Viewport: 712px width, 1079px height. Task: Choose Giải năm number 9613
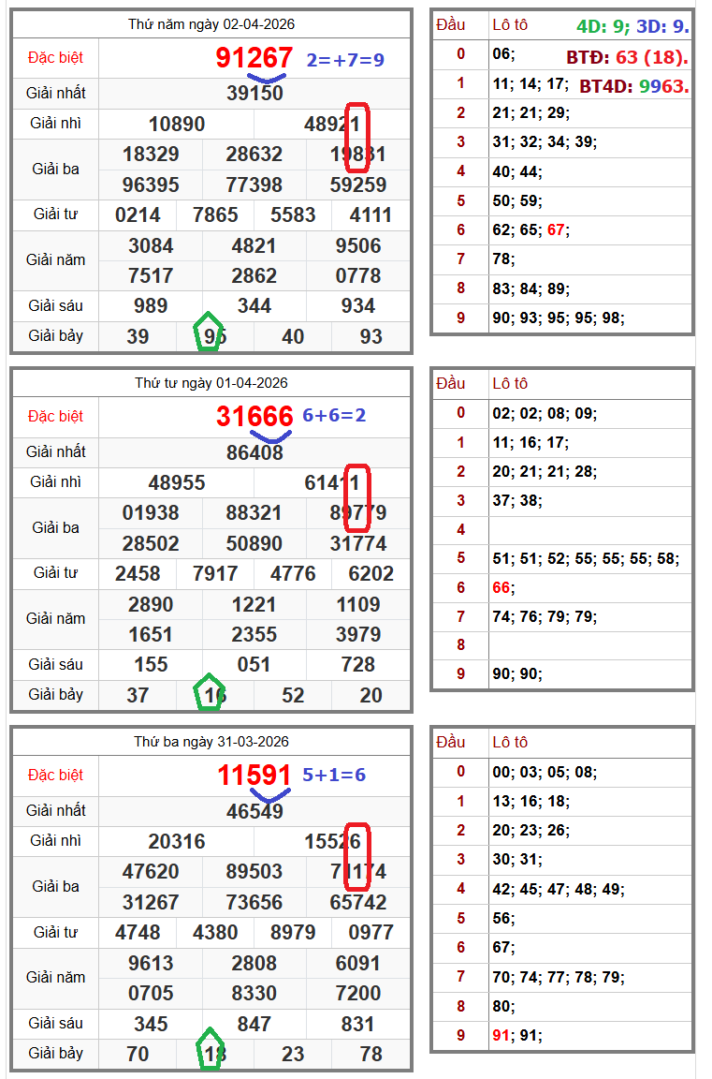pyautogui.click(x=151, y=964)
